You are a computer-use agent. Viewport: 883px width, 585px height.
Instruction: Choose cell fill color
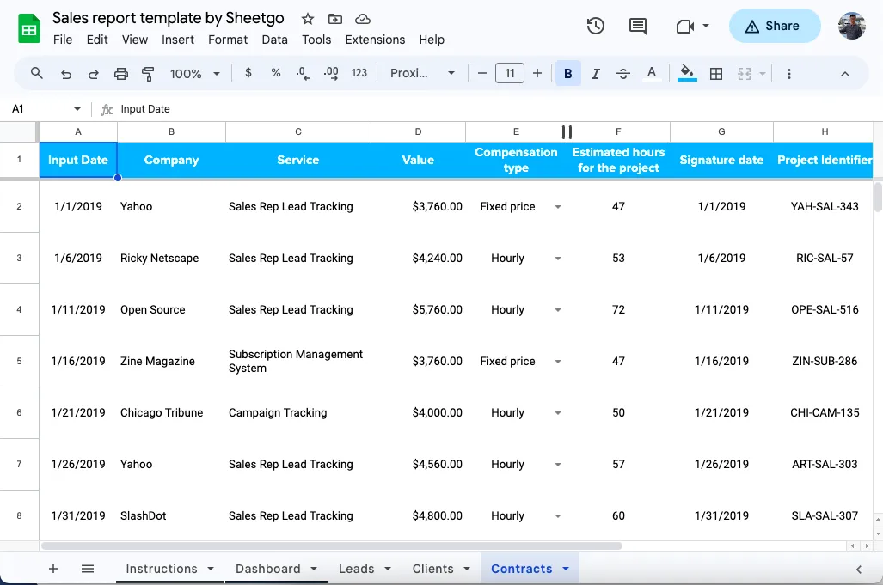[x=687, y=73]
